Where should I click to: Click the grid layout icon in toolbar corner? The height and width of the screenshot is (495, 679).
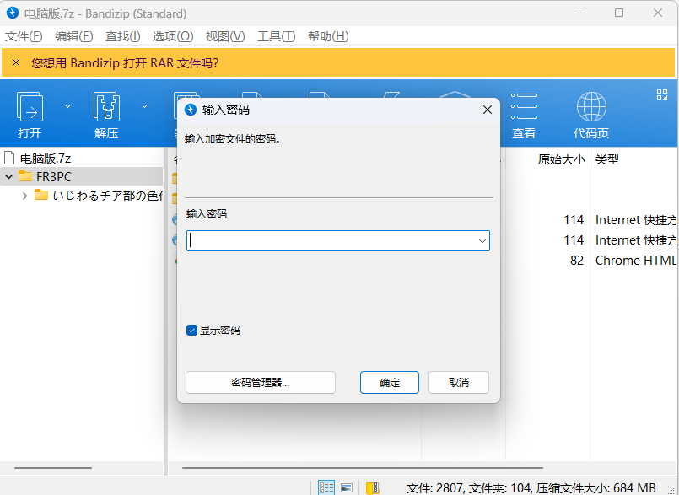[662, 94]
